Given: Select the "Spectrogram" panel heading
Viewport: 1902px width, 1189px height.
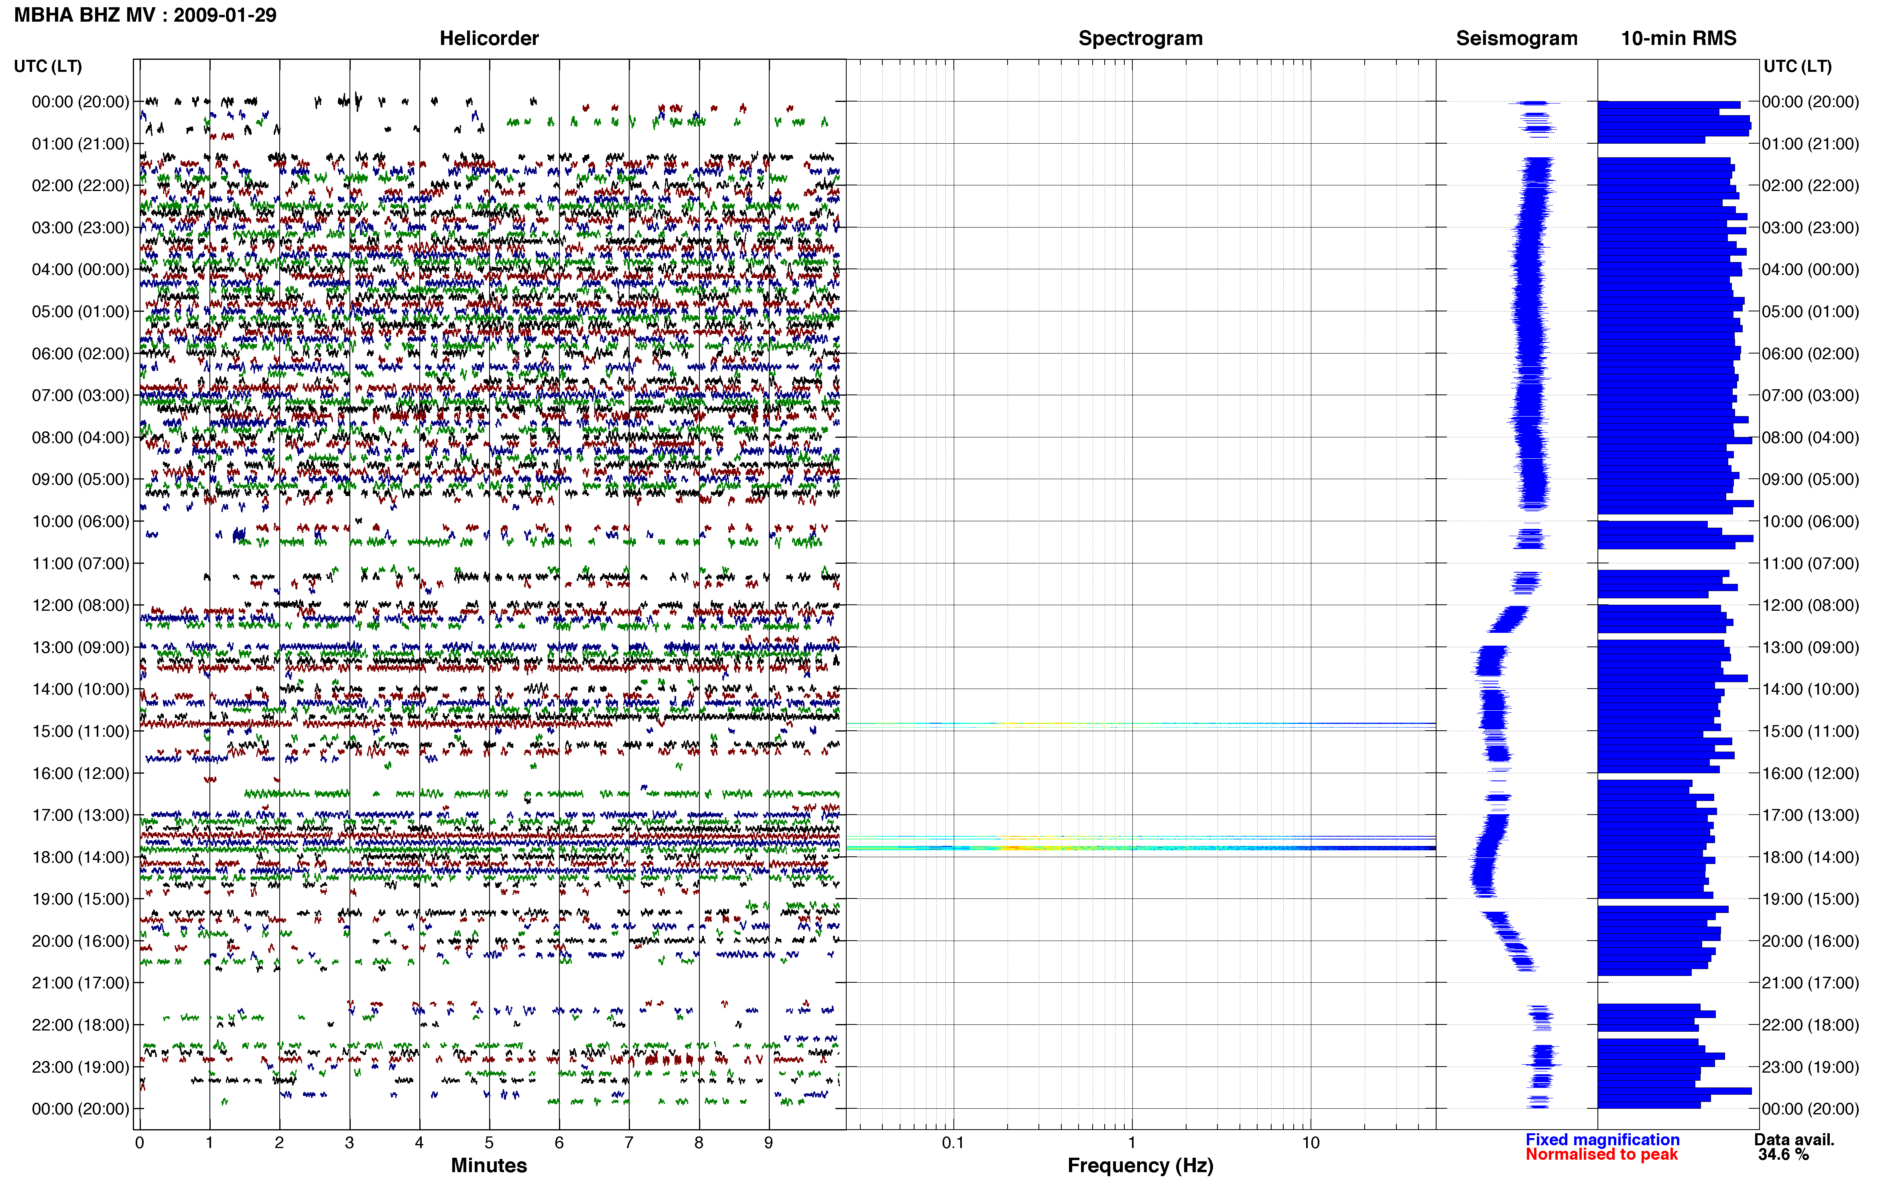Looking at the screenshot, I should point(1140,38).
